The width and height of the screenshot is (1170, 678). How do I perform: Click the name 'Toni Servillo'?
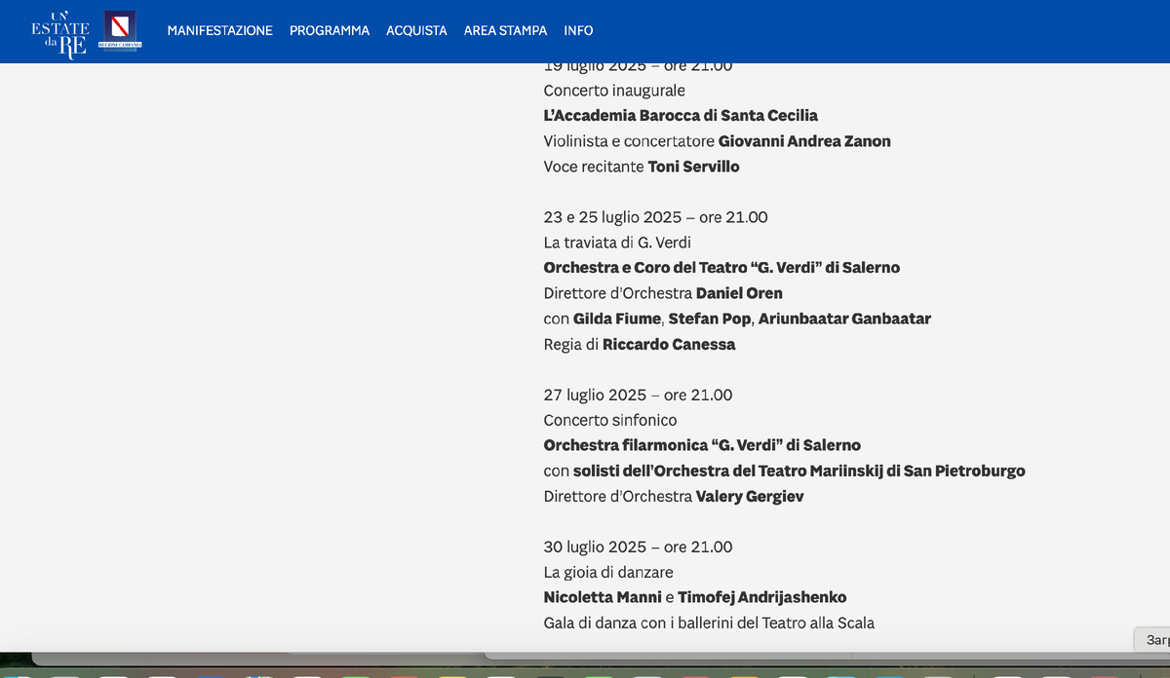click(693, 167)
